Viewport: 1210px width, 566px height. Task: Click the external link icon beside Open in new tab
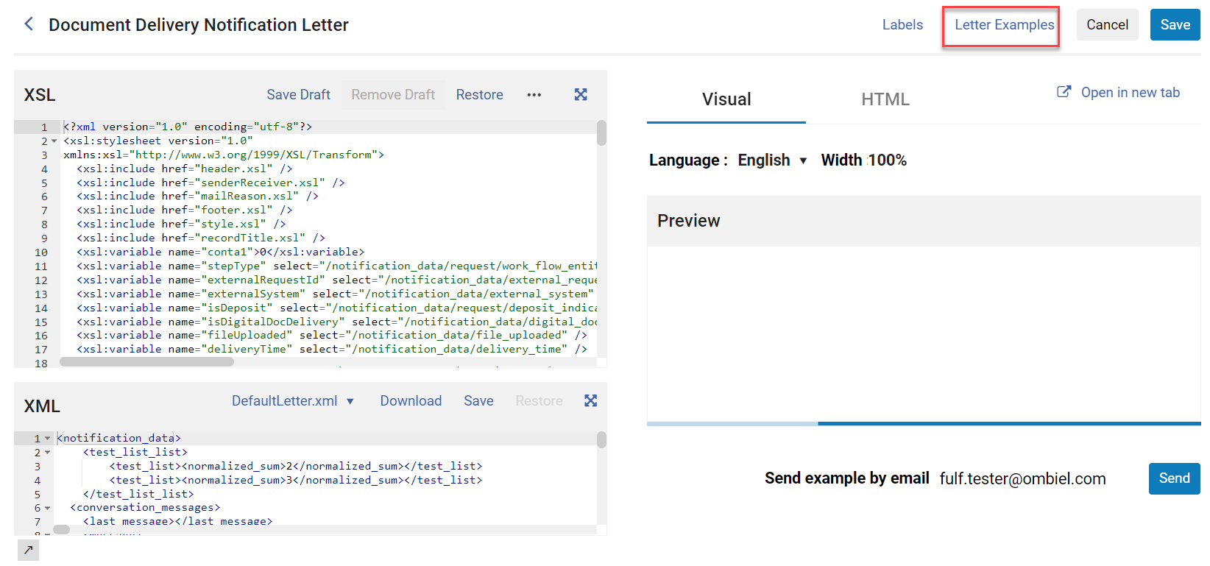click(1064, 92)
